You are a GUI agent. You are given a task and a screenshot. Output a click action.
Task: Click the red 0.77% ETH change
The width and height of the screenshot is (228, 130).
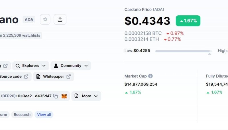click(x=172, y=39)
